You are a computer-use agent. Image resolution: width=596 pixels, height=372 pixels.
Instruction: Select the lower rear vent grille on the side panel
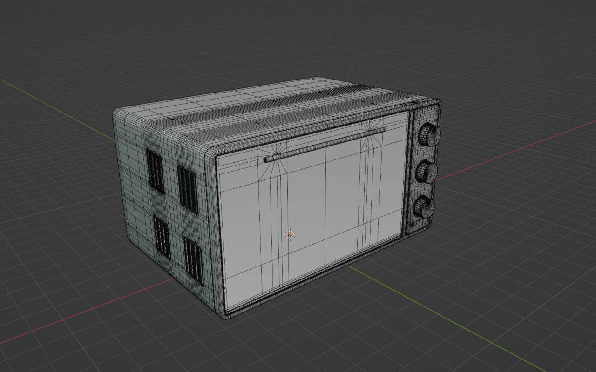click(162, 237)
